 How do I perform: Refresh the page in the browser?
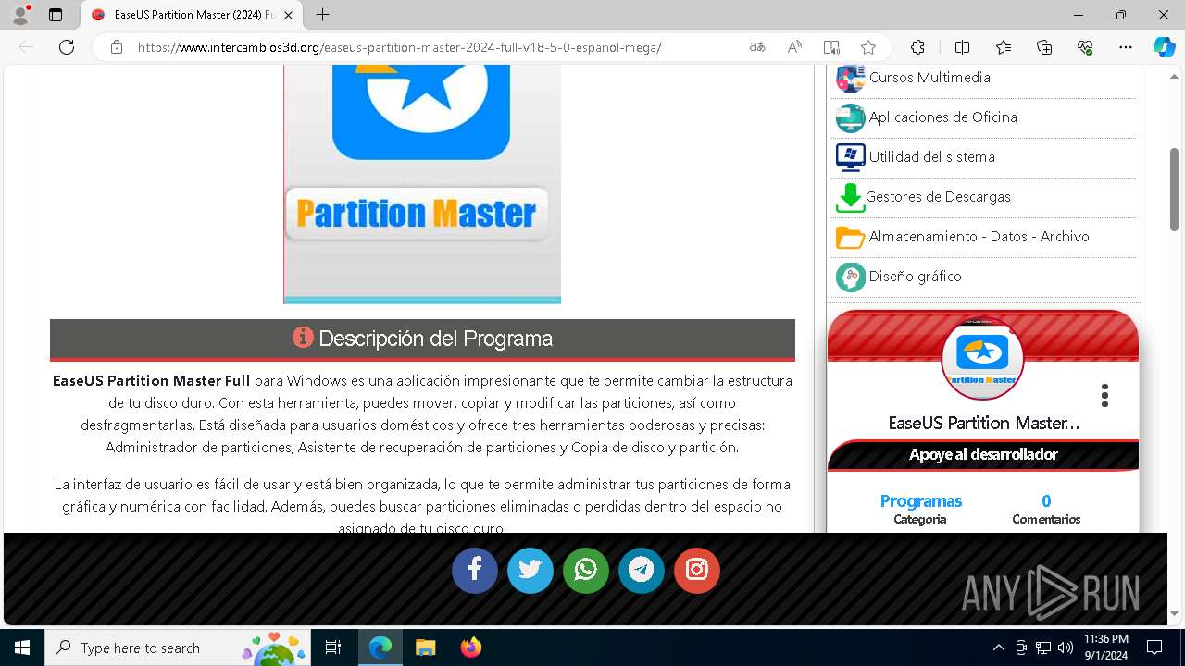(67, 47)
